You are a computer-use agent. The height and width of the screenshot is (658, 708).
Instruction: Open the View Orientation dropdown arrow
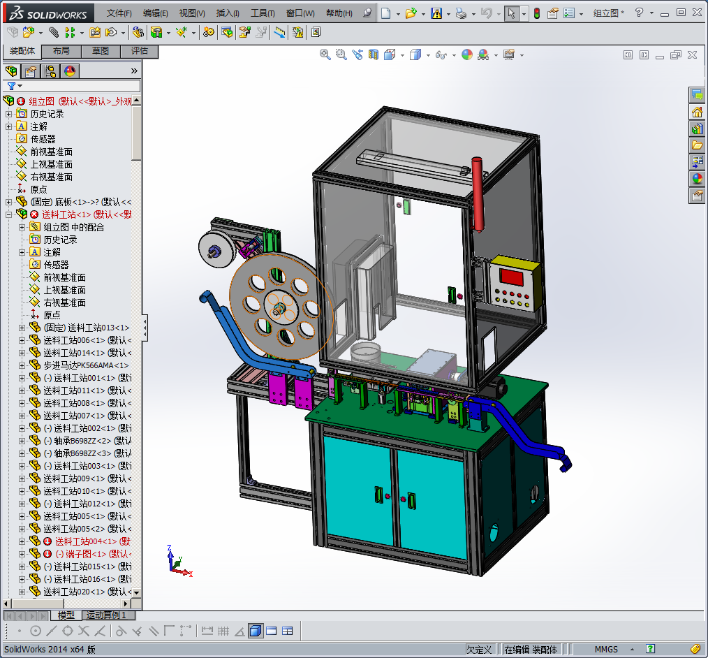pos(402,56)
